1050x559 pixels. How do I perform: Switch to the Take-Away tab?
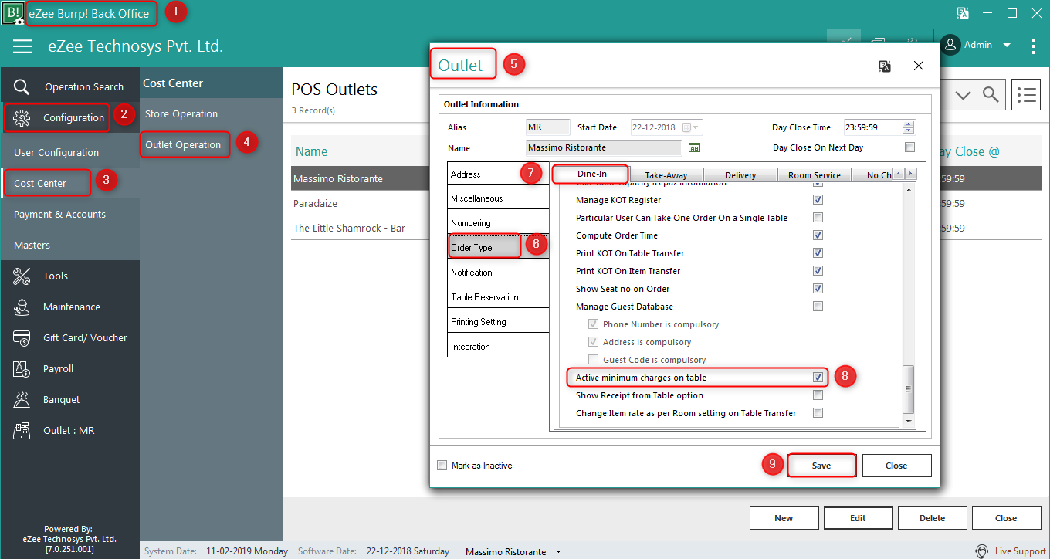(x=666, y=175)
